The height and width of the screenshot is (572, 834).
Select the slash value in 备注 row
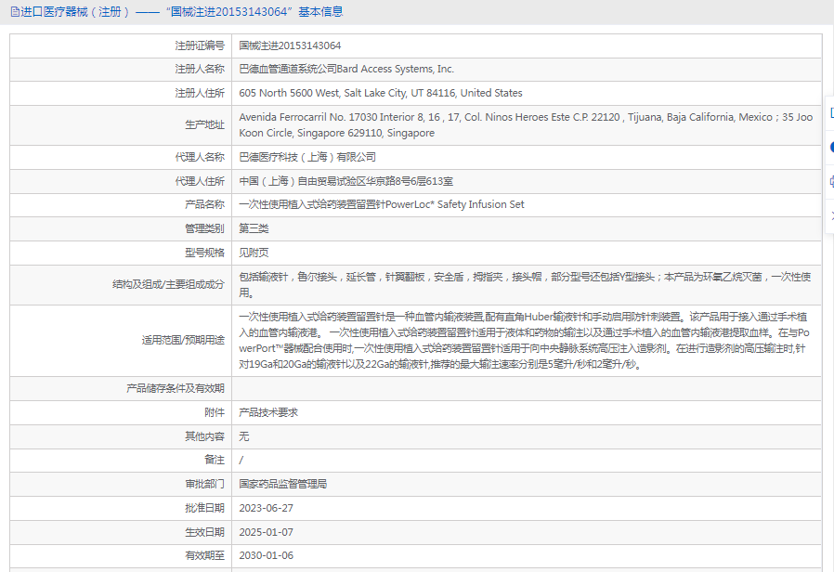[x=241, y=461]
